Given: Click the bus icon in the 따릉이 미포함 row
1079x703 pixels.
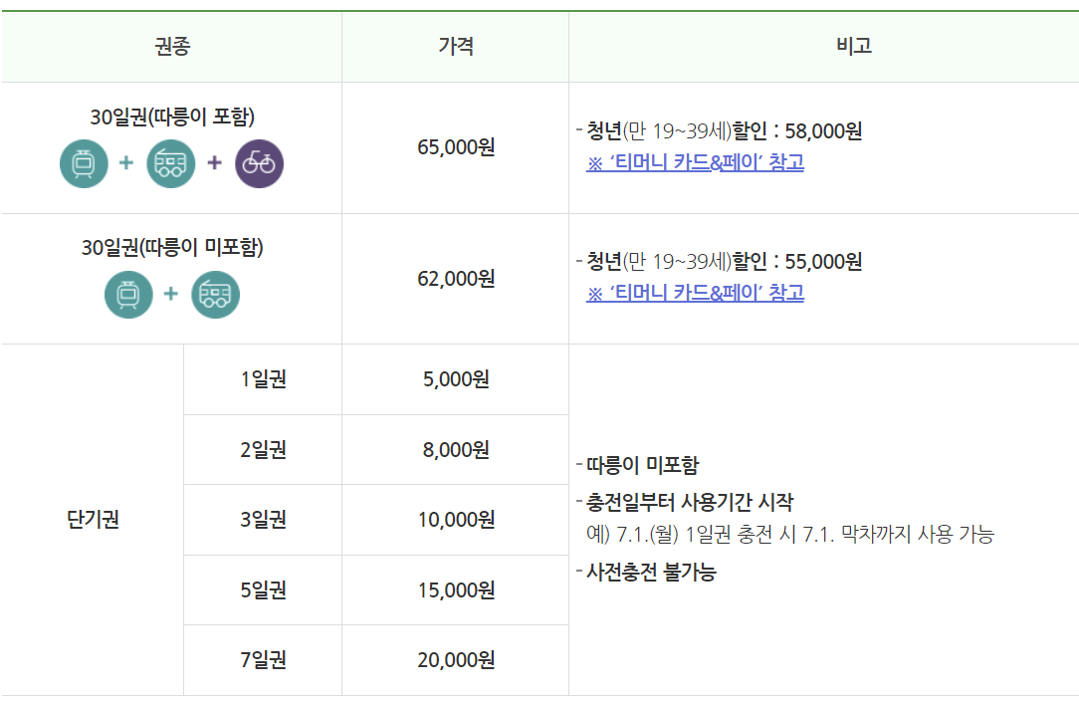Looking at the screenshot, I should click(x=215, y=294).
